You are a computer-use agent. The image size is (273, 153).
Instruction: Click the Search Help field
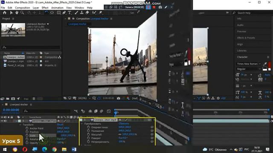[253, 13]
